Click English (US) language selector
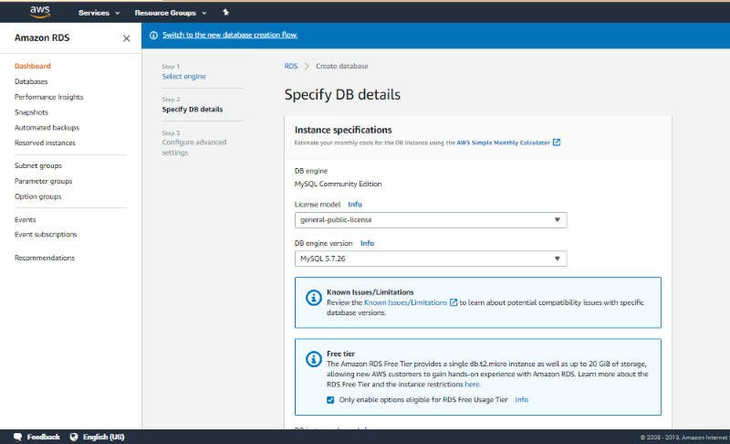The image size is (730, 444). pyautogui.click(x=103, y=437)
